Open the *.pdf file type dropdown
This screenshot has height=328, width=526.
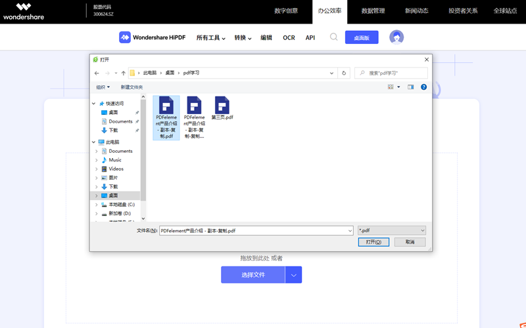tap(391, 231)
